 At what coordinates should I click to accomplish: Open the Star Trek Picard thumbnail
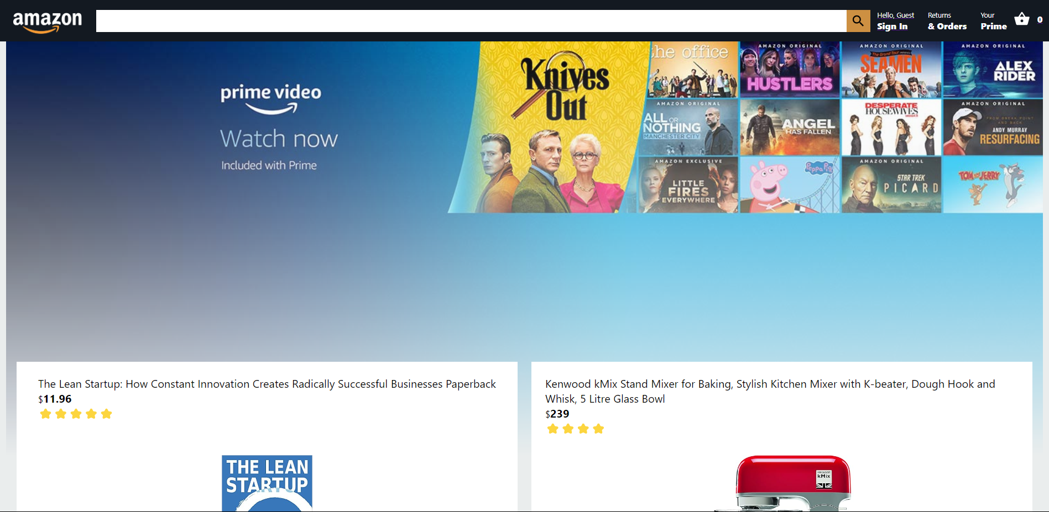[x=891, y=184]
